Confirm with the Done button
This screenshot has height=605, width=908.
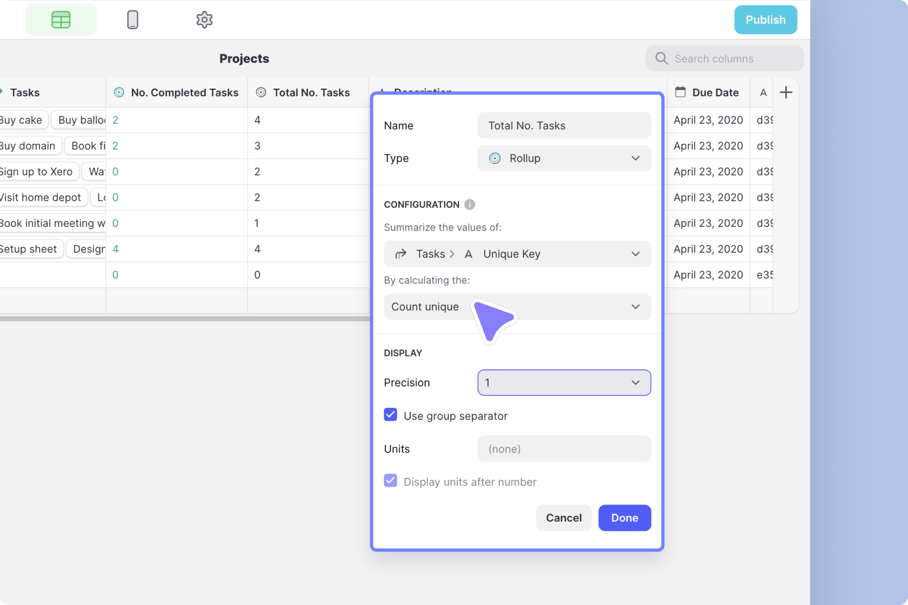624,517
